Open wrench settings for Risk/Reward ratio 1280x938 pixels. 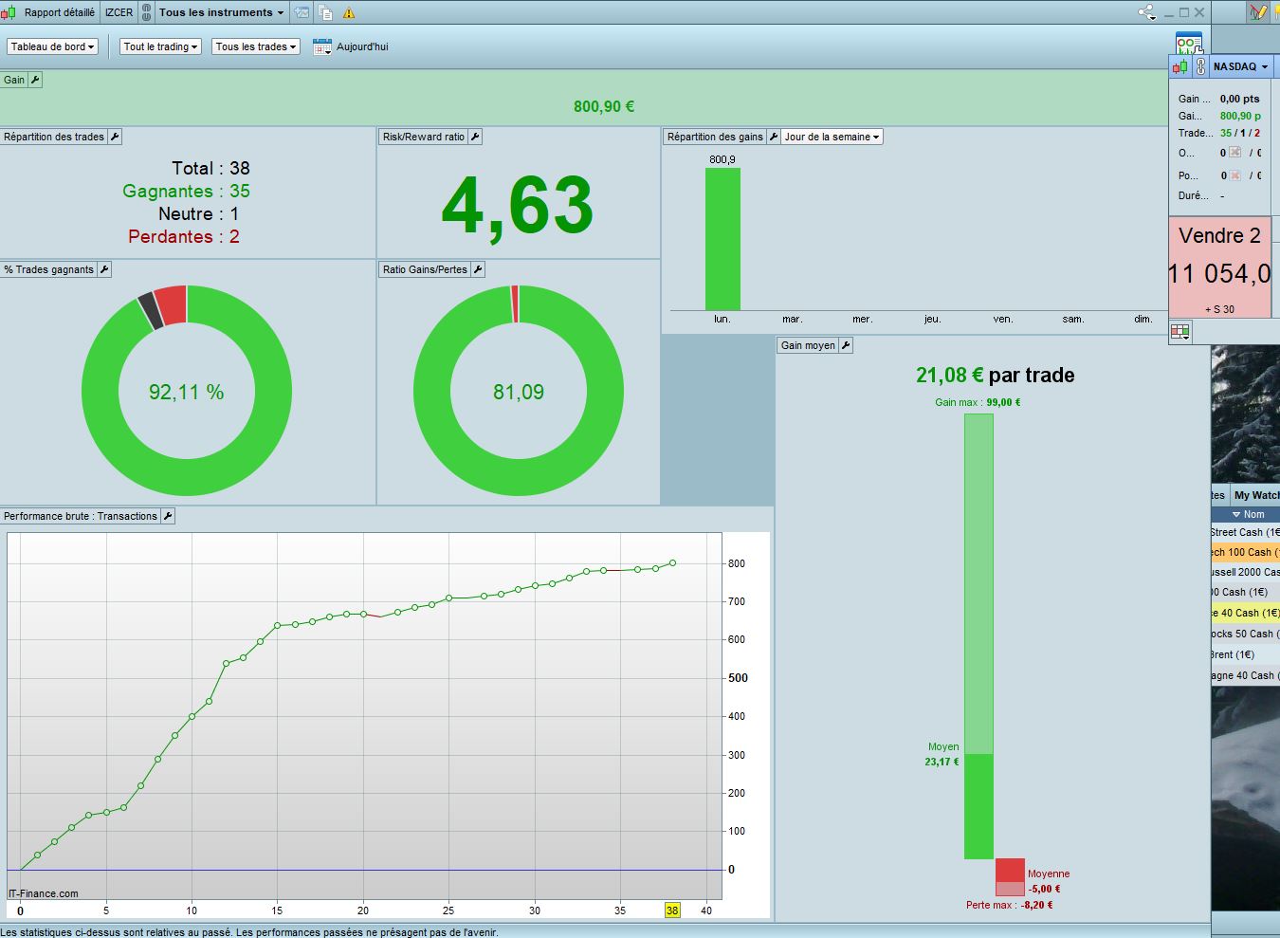click(x=475, y=137)
